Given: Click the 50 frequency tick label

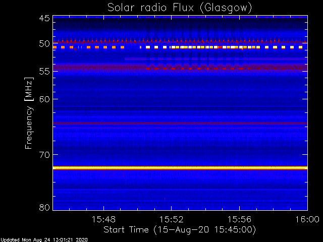Looking at the screenshot, I should [x=44, y=44].
